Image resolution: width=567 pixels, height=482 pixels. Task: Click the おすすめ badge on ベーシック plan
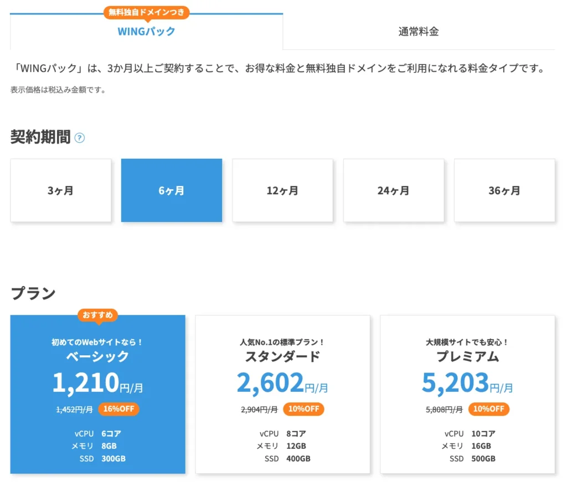(97, 315)
